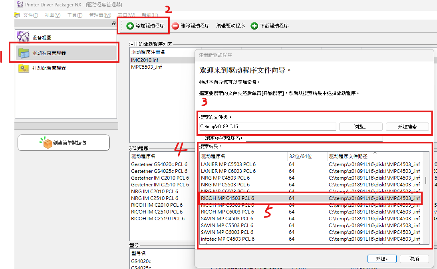Click the 驱动程序注册名 column header
Image resolution: width=437 pixels, height=269 pixels.
pyautogui.click(x=163, y=52)
